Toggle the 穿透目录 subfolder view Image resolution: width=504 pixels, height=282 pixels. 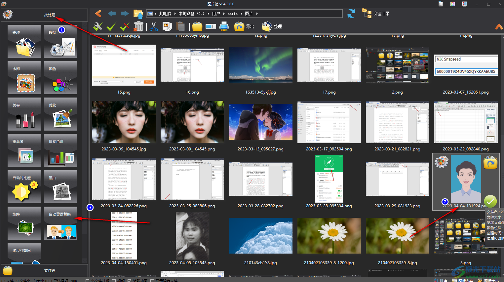pyautogui.click(x=376, y=14)
